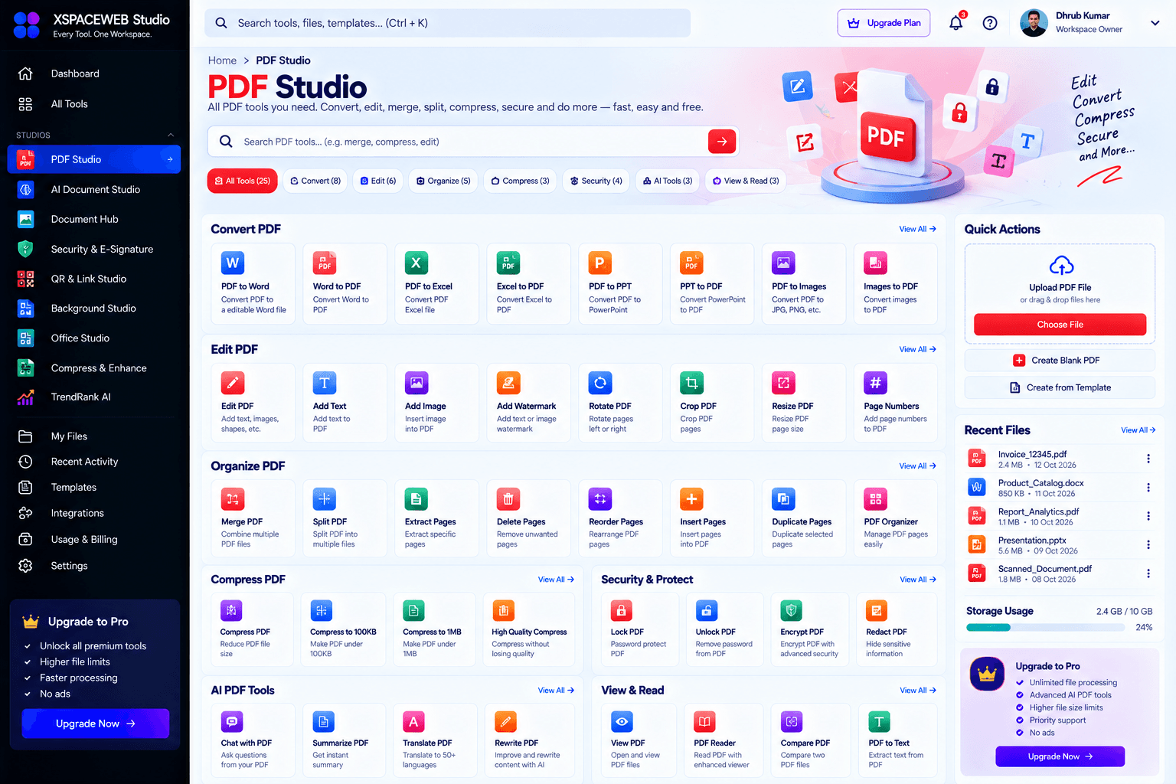Click the PDF to Excel icon
Image resolution: width=1176 pixels, height=784 pixels.
(416, 263)
